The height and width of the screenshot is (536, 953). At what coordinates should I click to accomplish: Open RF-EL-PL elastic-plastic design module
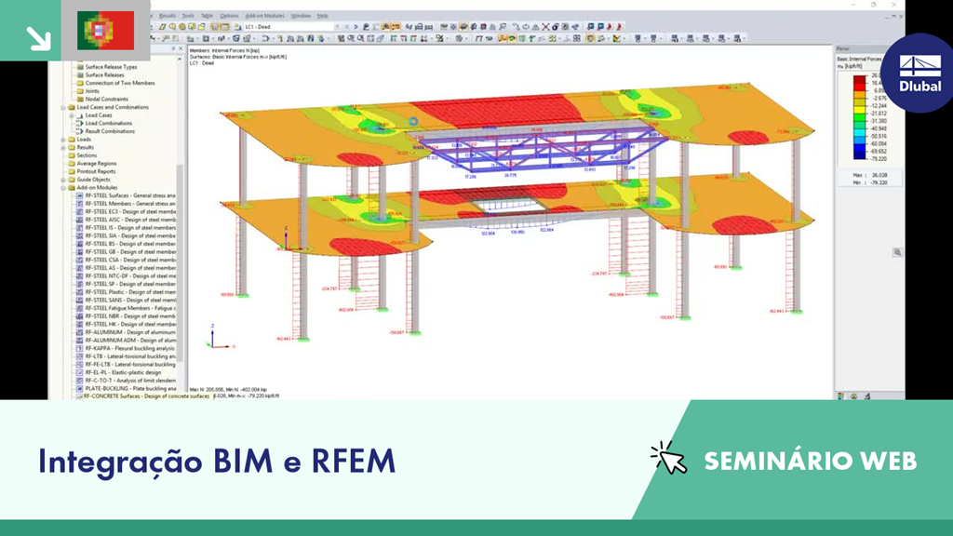click(123, 372)
